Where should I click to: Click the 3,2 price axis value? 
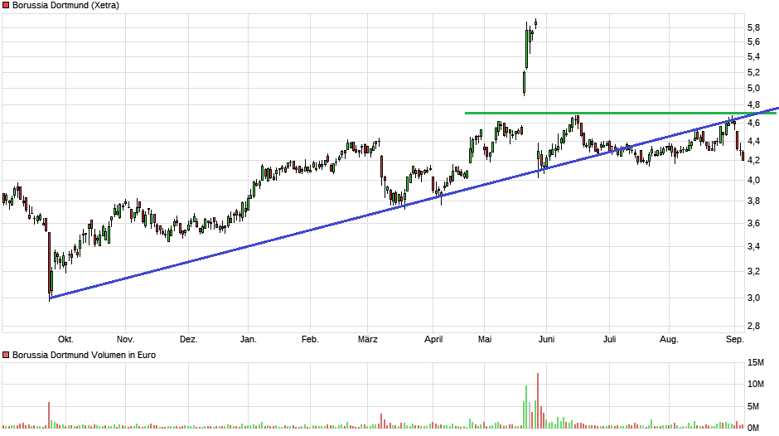click(753, 271)
